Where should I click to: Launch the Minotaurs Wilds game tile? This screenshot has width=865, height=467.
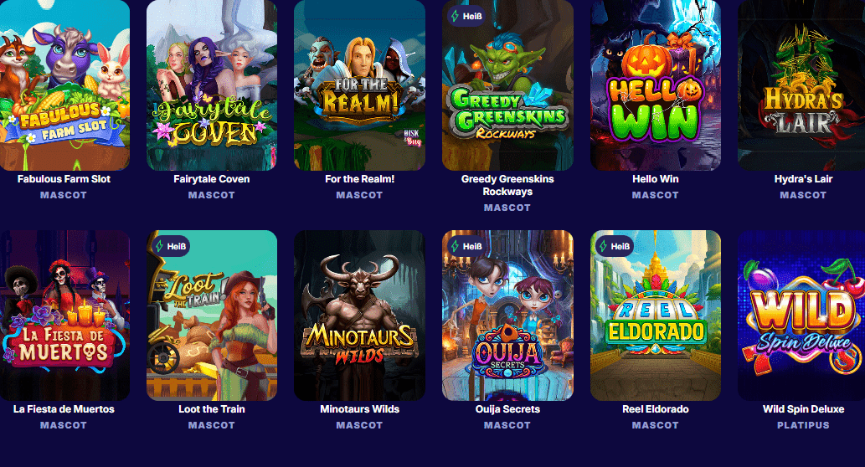pyautogui.click(x=360, y=316)
